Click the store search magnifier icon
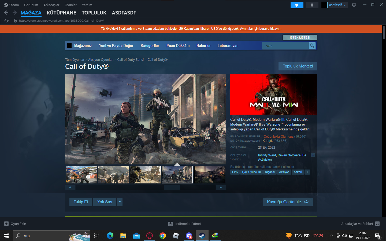Image resolution: width=386 pixels, height=241 pixels. (x=312, y=46)
